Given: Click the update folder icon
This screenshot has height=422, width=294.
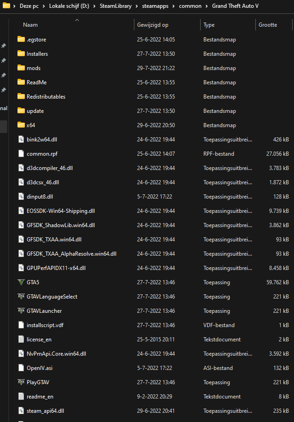Looking at the screenshot, I should [x=21, y=111].
